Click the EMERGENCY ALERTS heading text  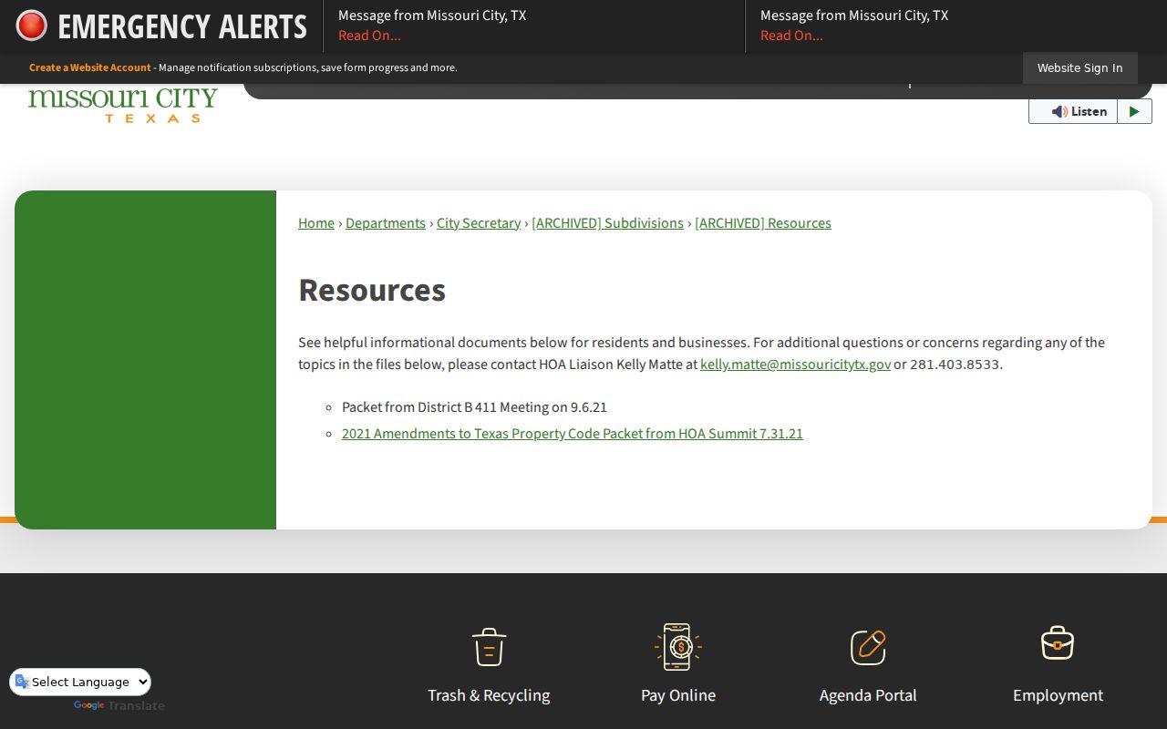coord(182,26)
